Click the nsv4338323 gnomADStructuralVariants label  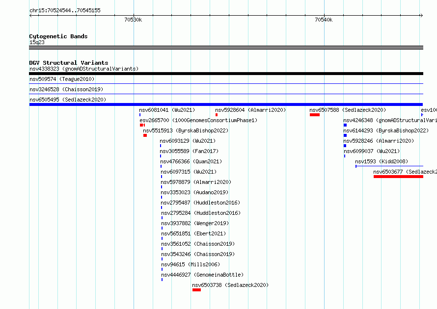tap(84, 69)
